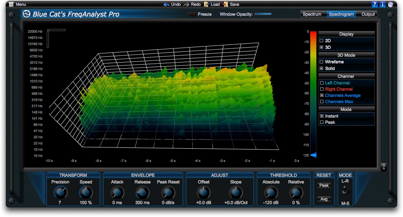Enable Wireframe 3D mode

(x=321, y=62)
